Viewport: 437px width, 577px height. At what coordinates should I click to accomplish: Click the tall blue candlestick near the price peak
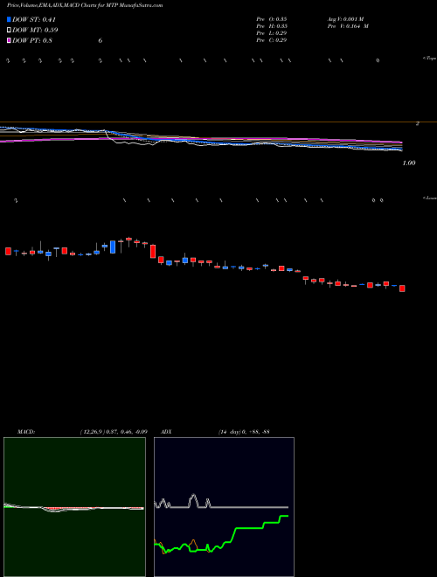click(x=113, y=247)
